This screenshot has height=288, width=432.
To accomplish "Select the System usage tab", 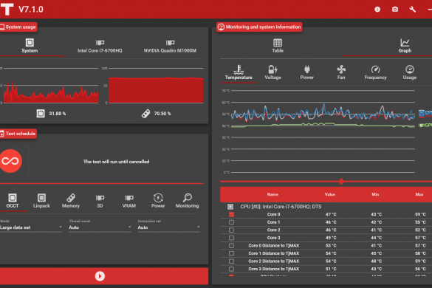I will 30,46.
